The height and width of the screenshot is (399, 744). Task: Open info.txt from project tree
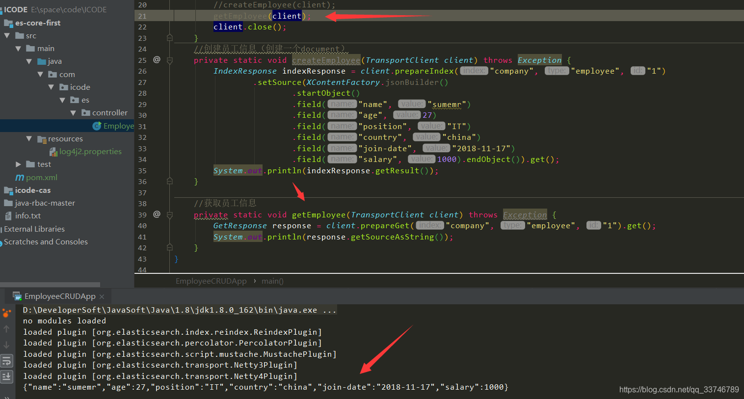28,215
